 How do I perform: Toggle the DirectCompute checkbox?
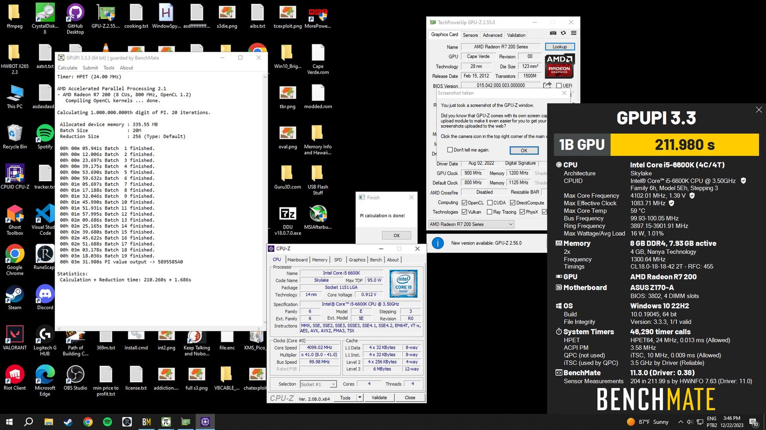pyautogui.click(x=513, y=203)
